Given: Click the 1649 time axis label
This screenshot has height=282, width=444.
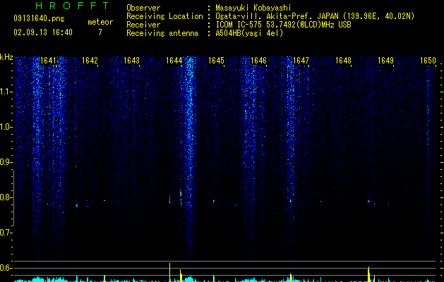Looking at the screenshot, I should (385, 61).
